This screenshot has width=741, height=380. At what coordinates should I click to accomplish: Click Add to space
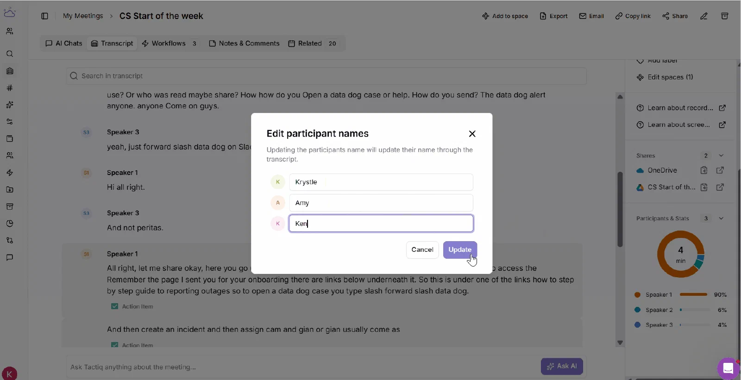coord(505,16)
